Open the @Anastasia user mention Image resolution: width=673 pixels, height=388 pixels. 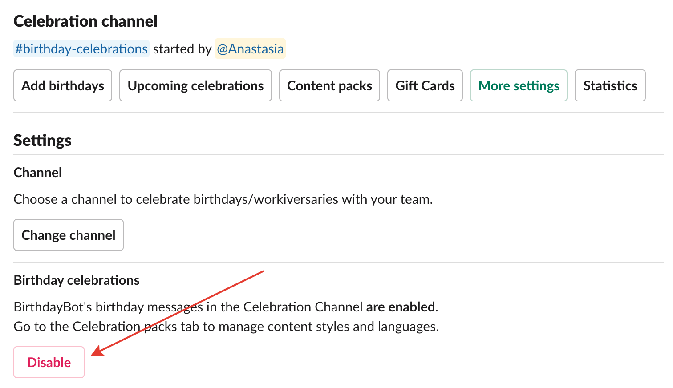pos(250,48)
